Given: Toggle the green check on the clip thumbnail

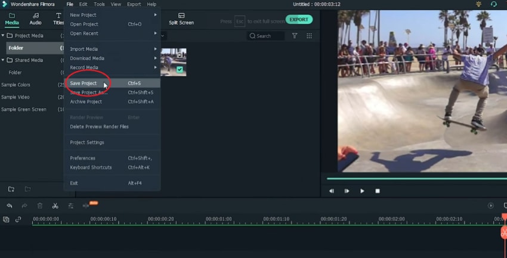Looking at the screenshot, I should tap(180, 69).
